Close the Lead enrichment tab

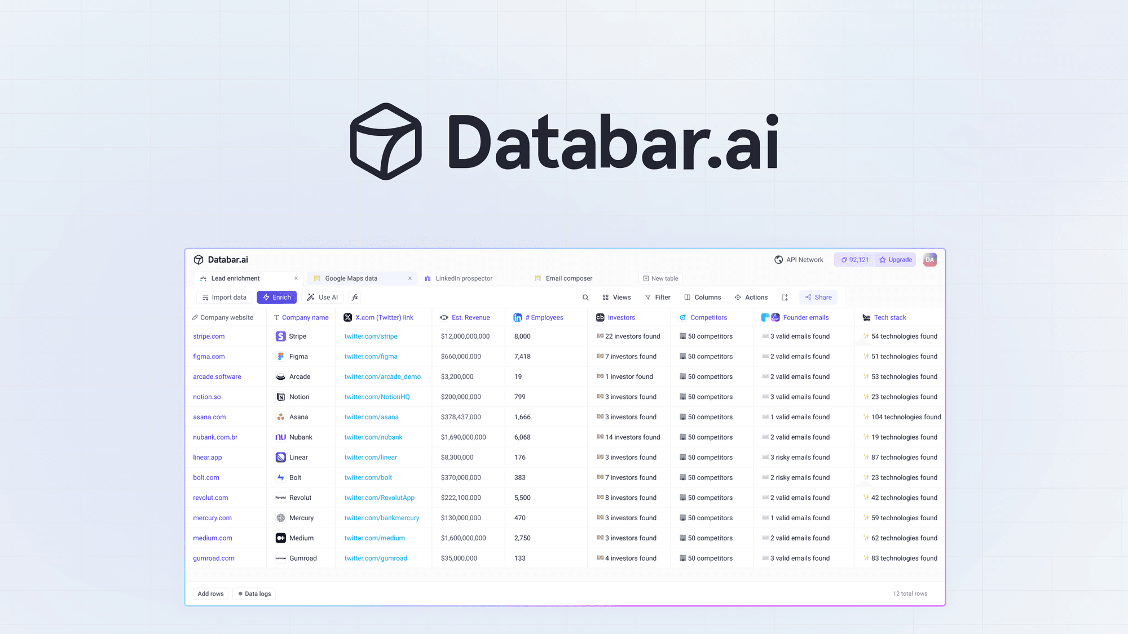click(x=296, y=278)
